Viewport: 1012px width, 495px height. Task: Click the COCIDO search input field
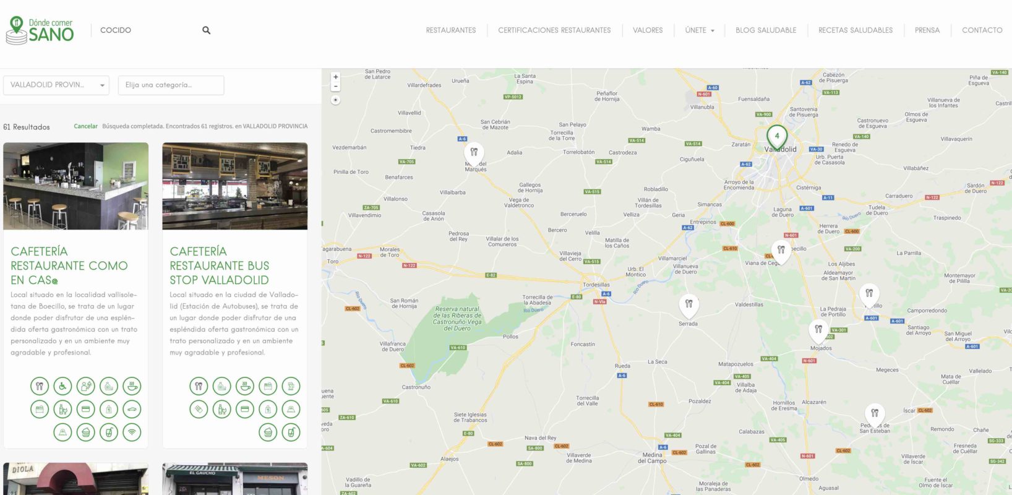(145, 30)
